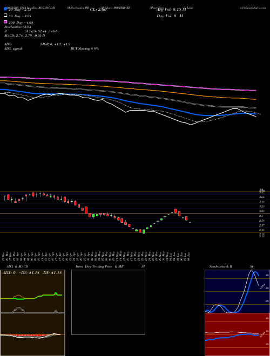
Task: Click the 'Intra Day Trading Price & MR' title
Action: (99, 266)
